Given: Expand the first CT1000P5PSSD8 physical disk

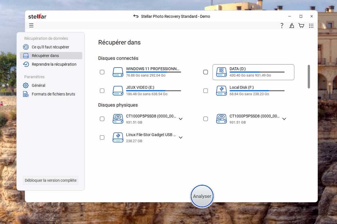Looking at the screenshot, I should coord(181,119).
